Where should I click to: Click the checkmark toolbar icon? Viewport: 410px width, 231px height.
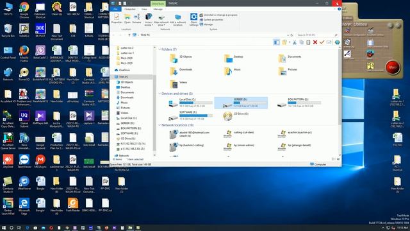click(322, 42)
